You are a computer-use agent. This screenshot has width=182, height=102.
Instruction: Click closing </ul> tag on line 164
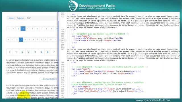point(74,43)
